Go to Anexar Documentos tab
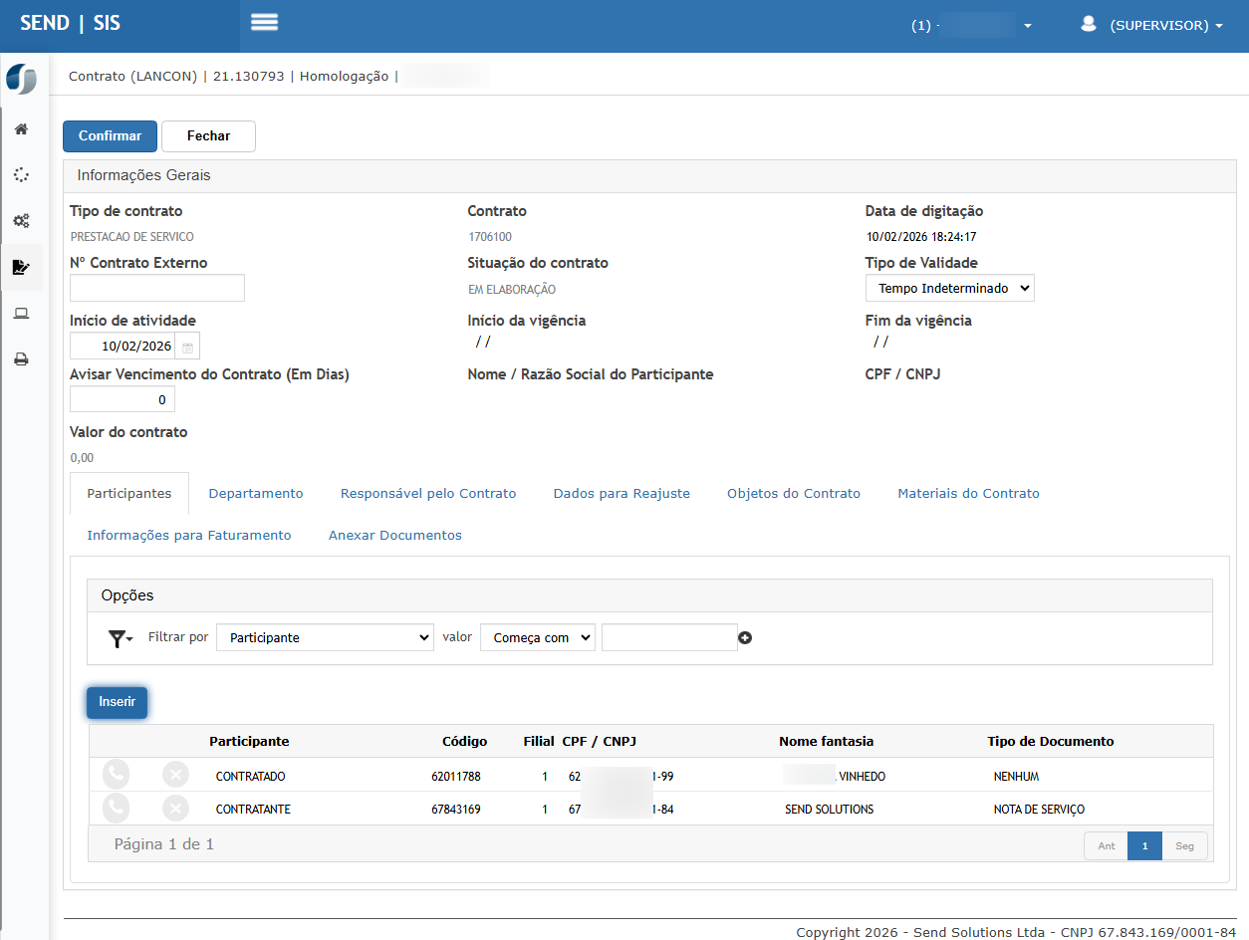This screenshot has height=940, width=1249. tap(394, 536)
